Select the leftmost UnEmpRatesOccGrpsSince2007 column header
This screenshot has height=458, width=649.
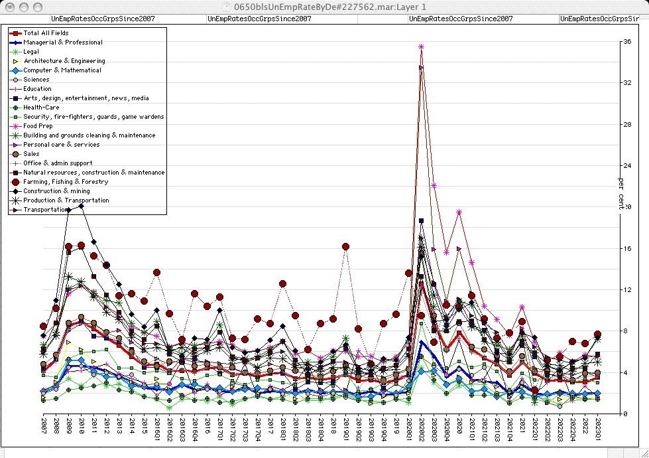[103, 19]
